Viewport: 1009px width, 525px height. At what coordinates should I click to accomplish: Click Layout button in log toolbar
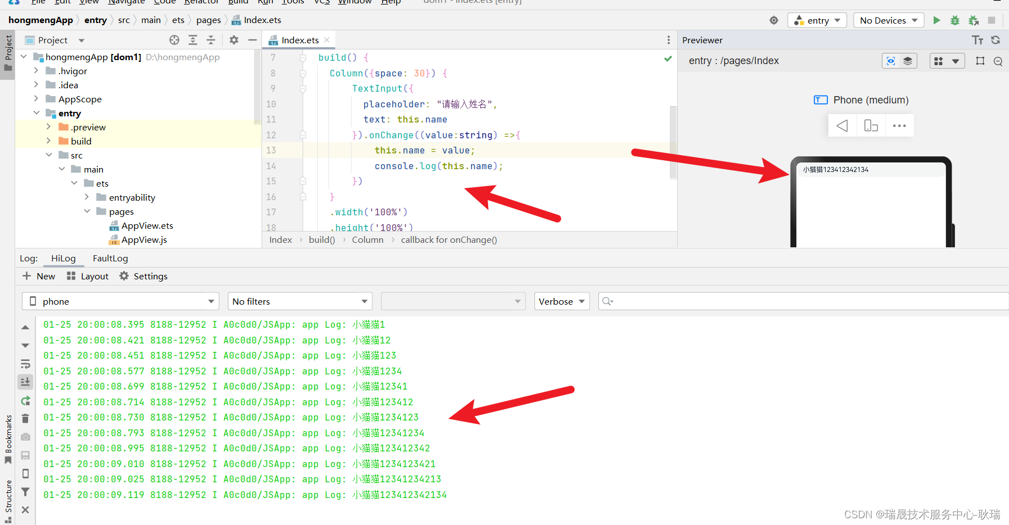[x=87, y=276]
